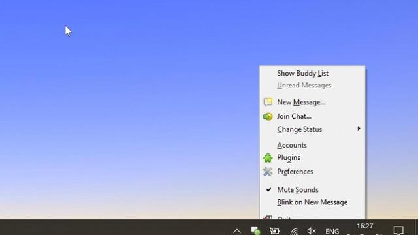
Task: Click the Join Chat green arrow icon
Action: (x=268, y=116)
